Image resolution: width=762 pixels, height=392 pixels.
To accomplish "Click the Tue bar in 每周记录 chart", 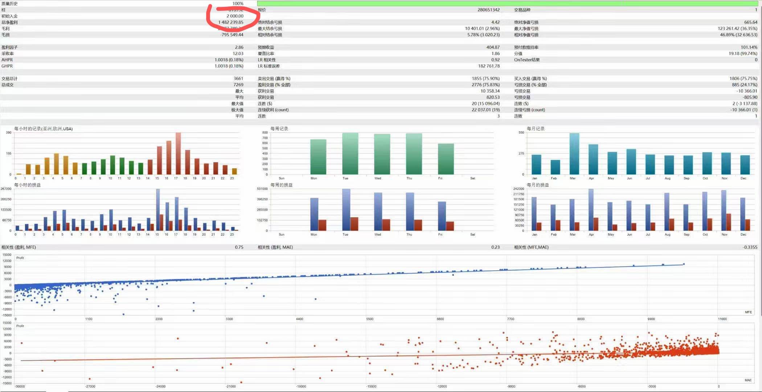I will [350, 154].
